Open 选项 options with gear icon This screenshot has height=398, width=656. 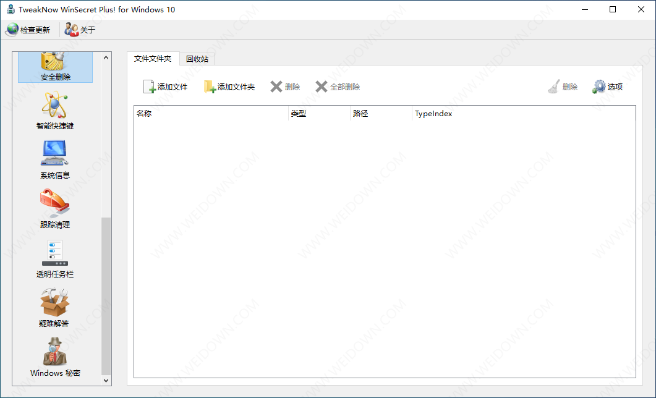tap(608, 87)
